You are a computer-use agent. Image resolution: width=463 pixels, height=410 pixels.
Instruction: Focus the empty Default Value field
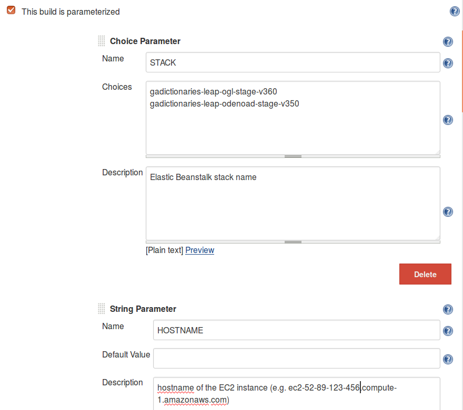point(296,359)
